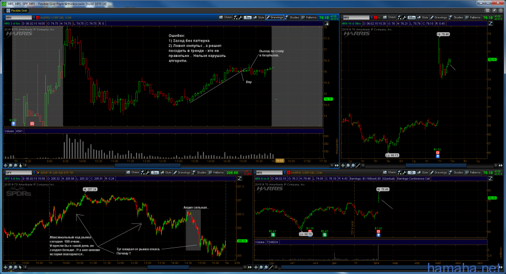
Task: Open Studies in top-left HRS 5m chart
Action: pyautogui.click(x=293, y=17)
